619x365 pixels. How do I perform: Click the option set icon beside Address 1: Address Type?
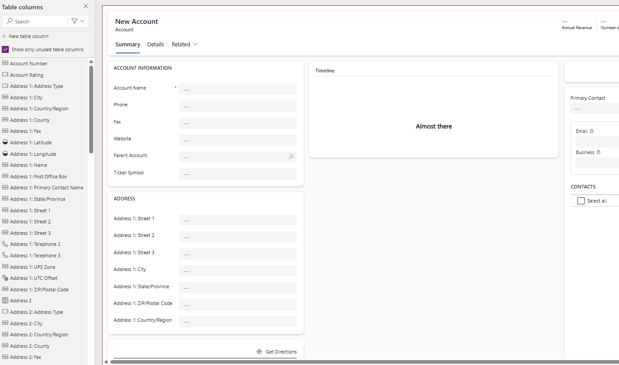click(5, 86)
